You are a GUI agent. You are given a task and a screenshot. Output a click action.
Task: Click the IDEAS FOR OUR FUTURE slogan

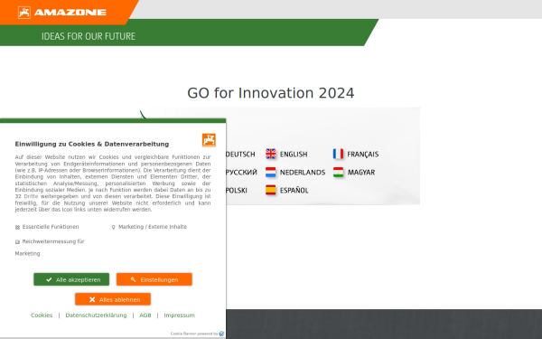pyautogui.click(x=89, y=36)
